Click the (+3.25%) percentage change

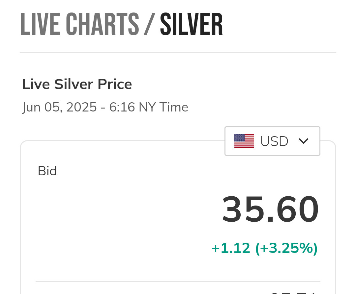pyautogui.click(x=286, y=248)
